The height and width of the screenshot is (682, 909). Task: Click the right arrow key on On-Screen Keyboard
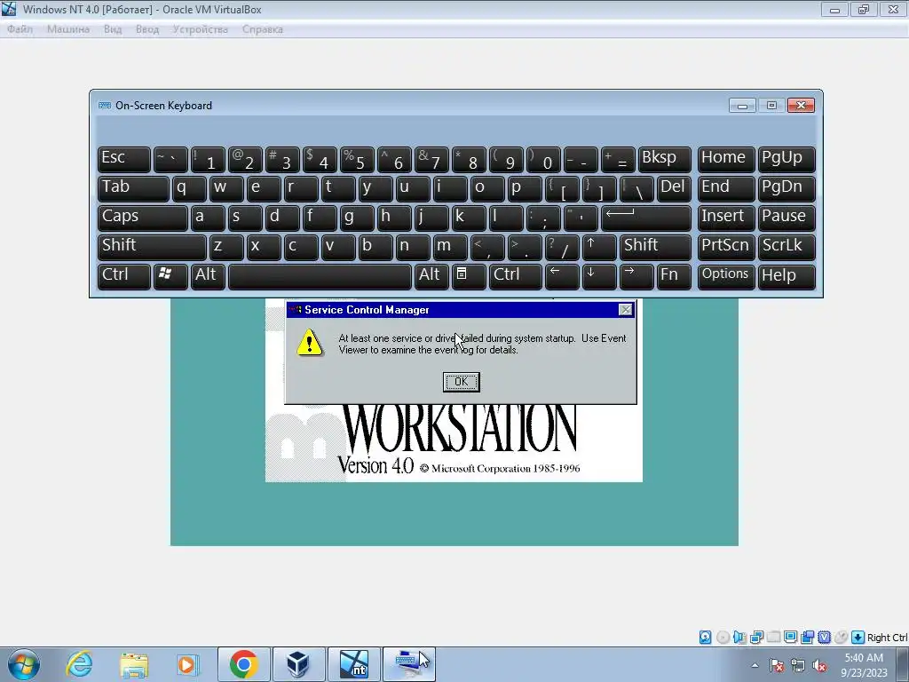(x=636, y=276)
